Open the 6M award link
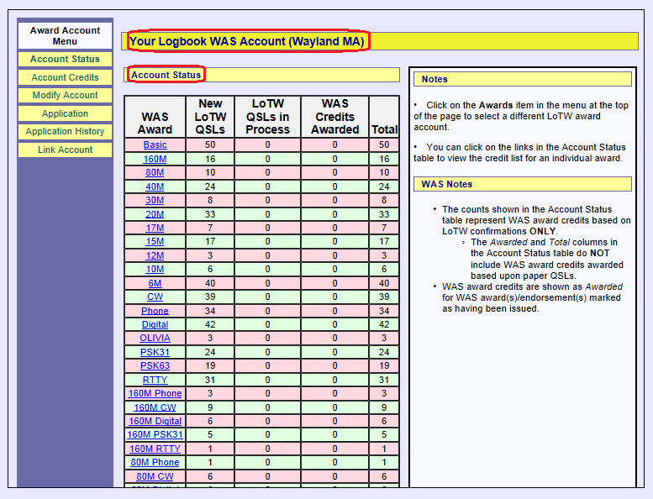The height and width of the screenshot is (499, 653). pyautogui.click(x=155, y=283)
